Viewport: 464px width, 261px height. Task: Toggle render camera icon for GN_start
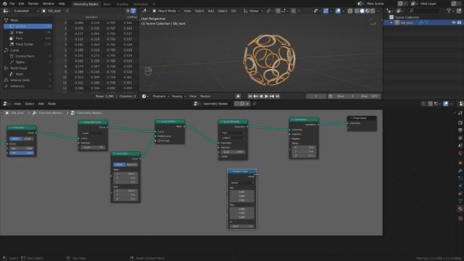[x=459, y=22]
